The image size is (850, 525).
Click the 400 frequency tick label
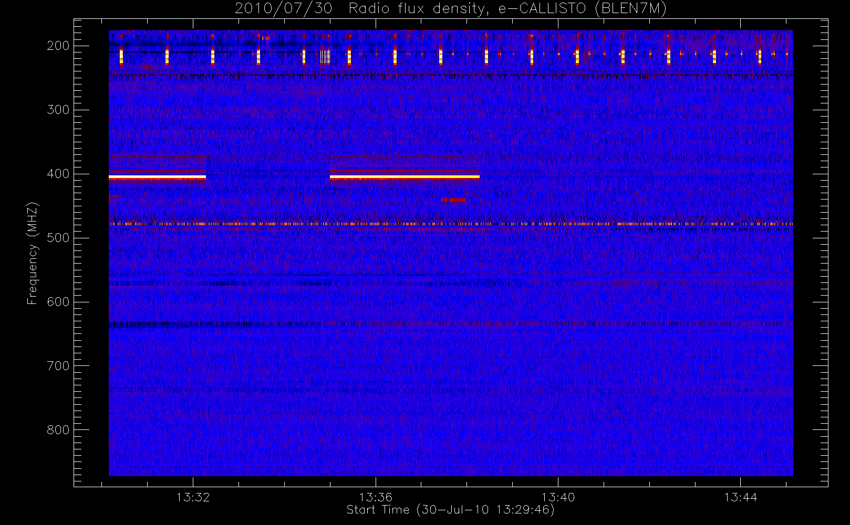click(58, 174)
